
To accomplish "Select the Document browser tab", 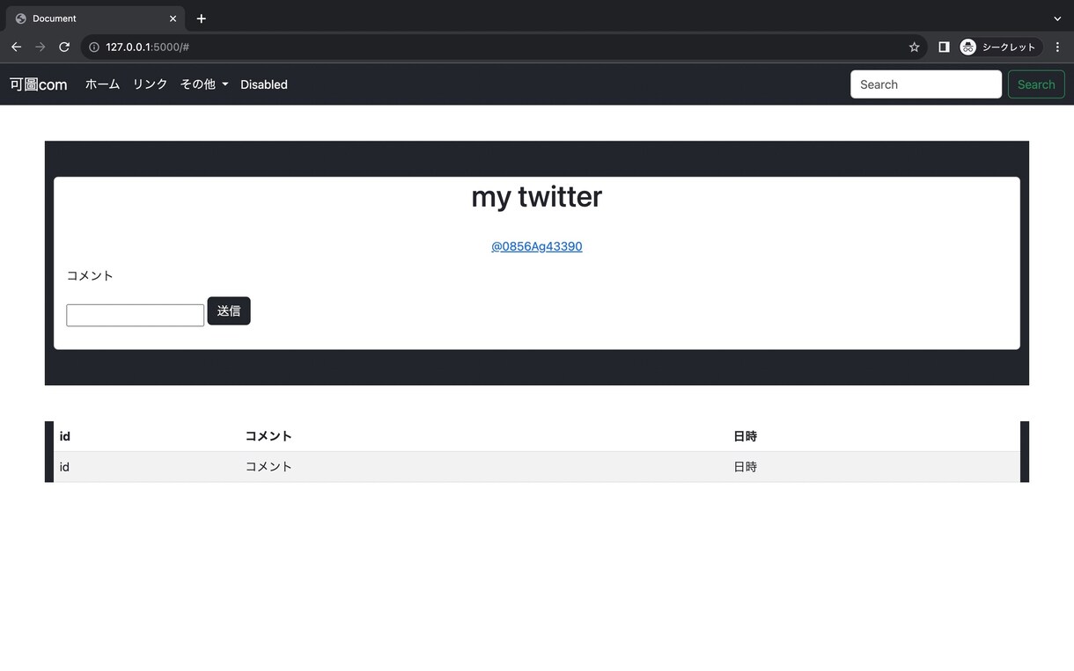I will pos(95,18).
